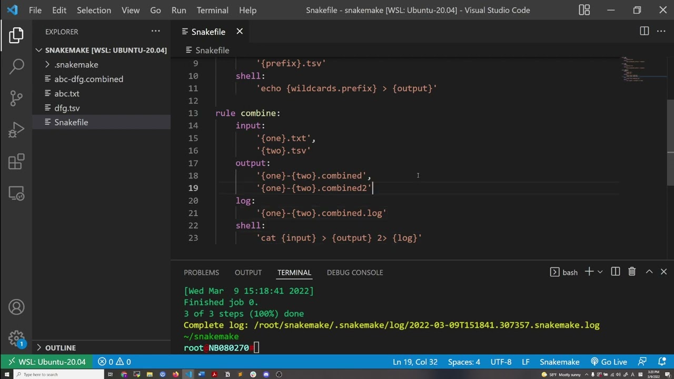Open the Source Control view

[16, 98]
